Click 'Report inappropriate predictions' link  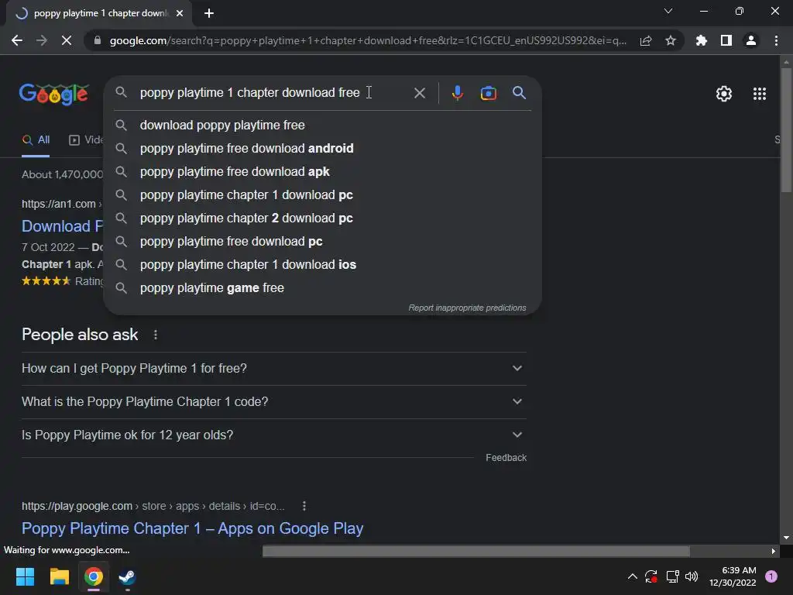tap(467, 308)
